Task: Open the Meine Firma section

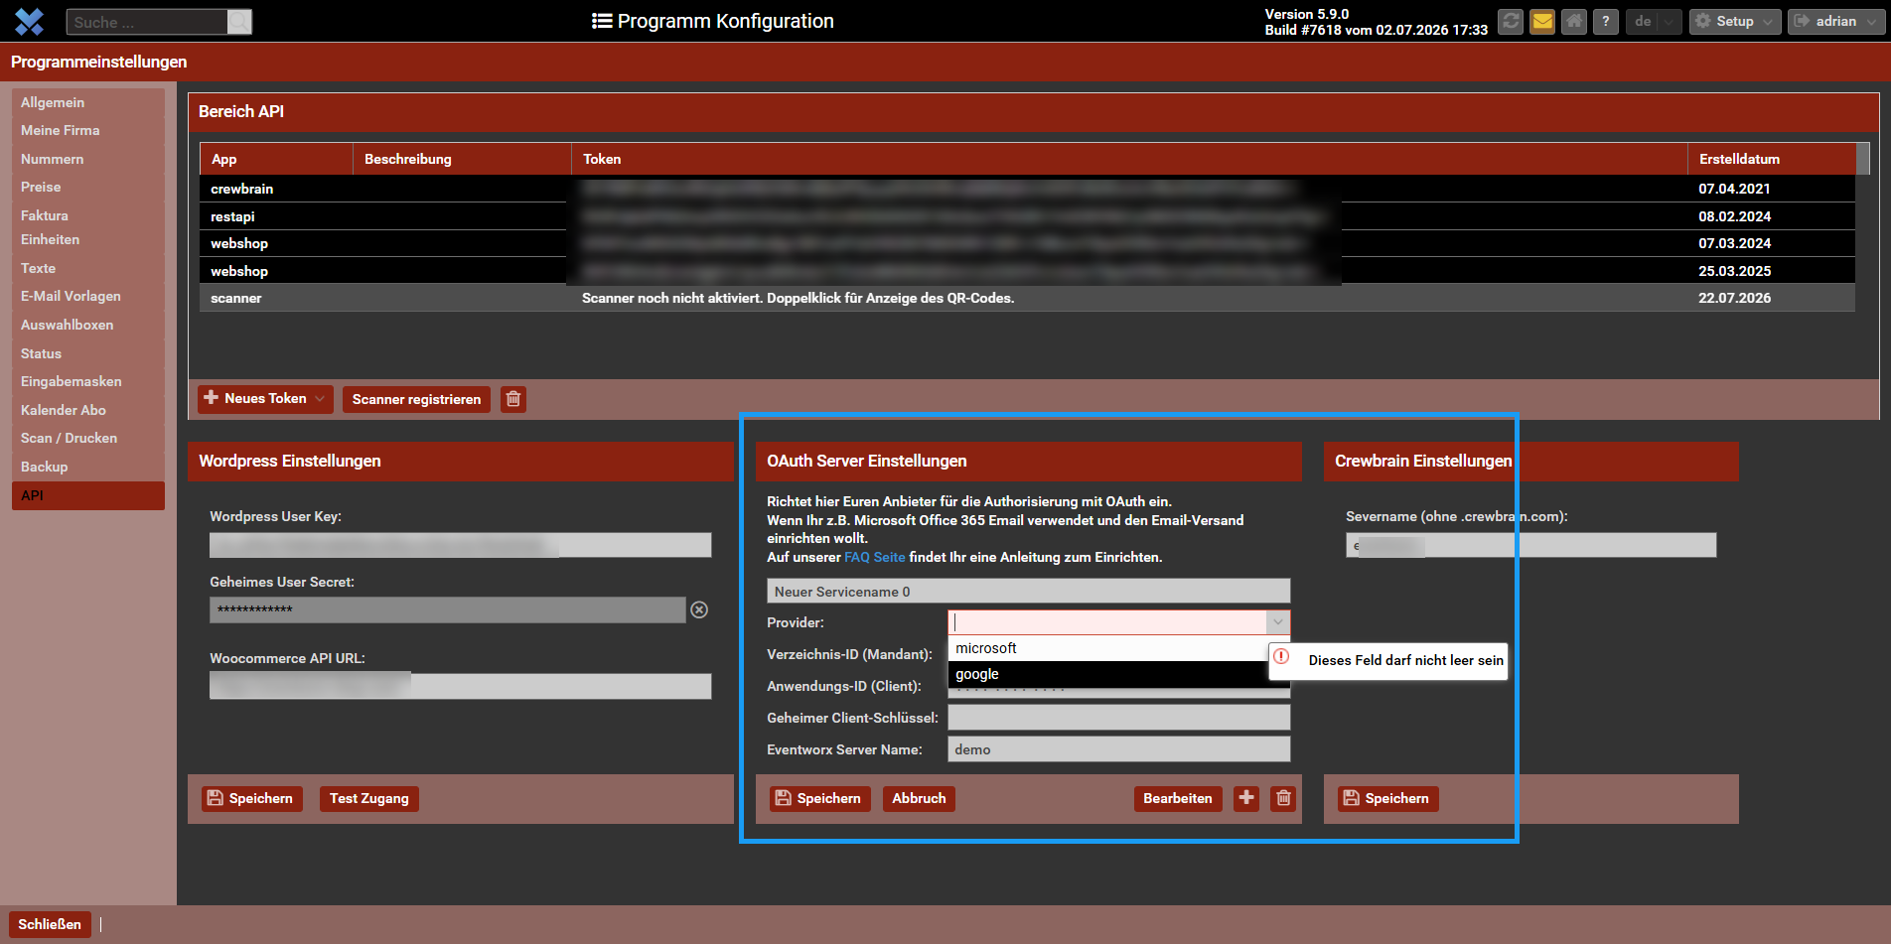Action: [x=88, y=130]
